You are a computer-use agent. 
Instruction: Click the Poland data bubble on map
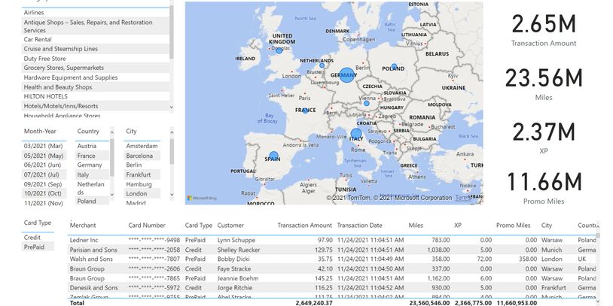pos(394,67)
